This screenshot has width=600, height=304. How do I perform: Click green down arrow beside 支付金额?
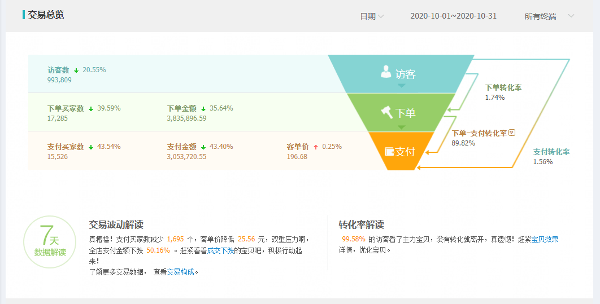(x=203, y=147)
